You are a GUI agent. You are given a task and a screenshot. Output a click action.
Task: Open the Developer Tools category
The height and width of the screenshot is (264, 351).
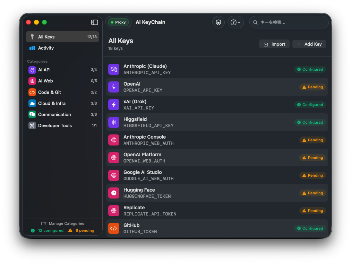pos(62,125)
